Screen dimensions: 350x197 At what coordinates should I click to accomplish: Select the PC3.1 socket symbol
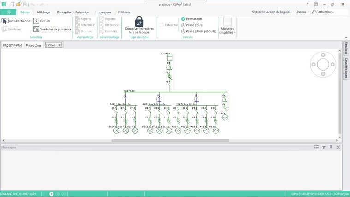point(178,131)
